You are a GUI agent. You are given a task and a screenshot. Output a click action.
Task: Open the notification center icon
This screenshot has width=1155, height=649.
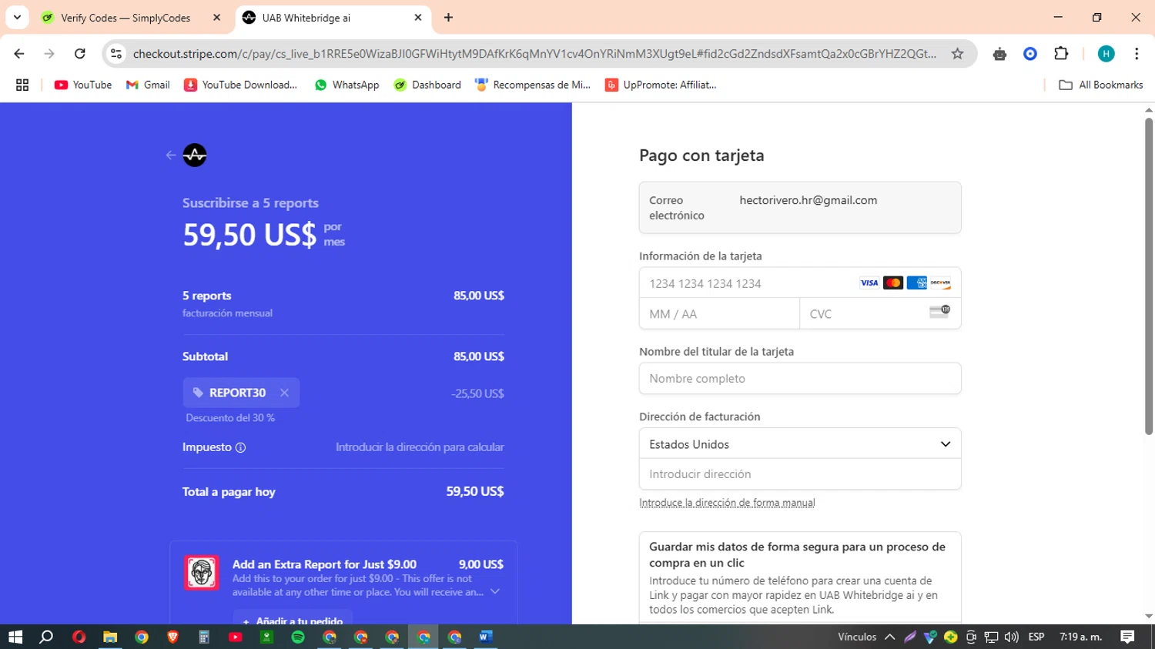(x=1127, y=637)
